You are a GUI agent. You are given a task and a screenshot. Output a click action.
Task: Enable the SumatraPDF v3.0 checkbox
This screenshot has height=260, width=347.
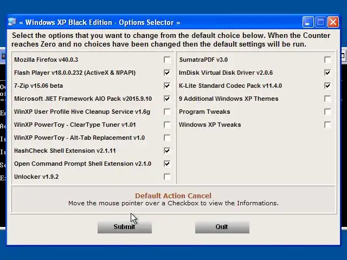327,60
